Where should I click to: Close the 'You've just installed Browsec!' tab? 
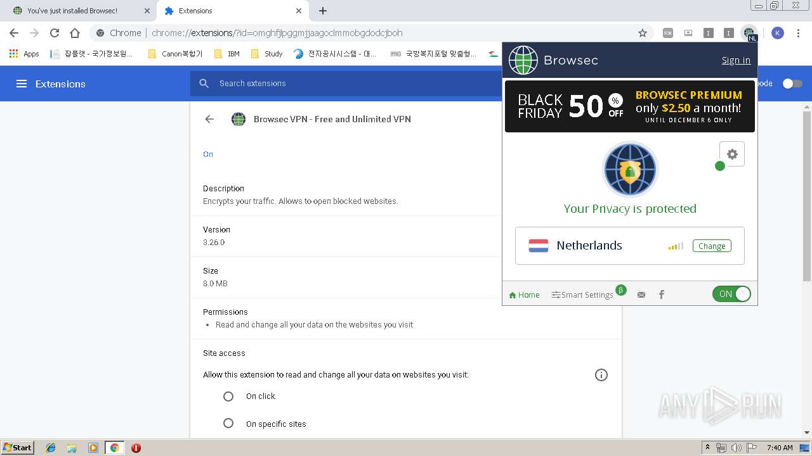[147, 11]
